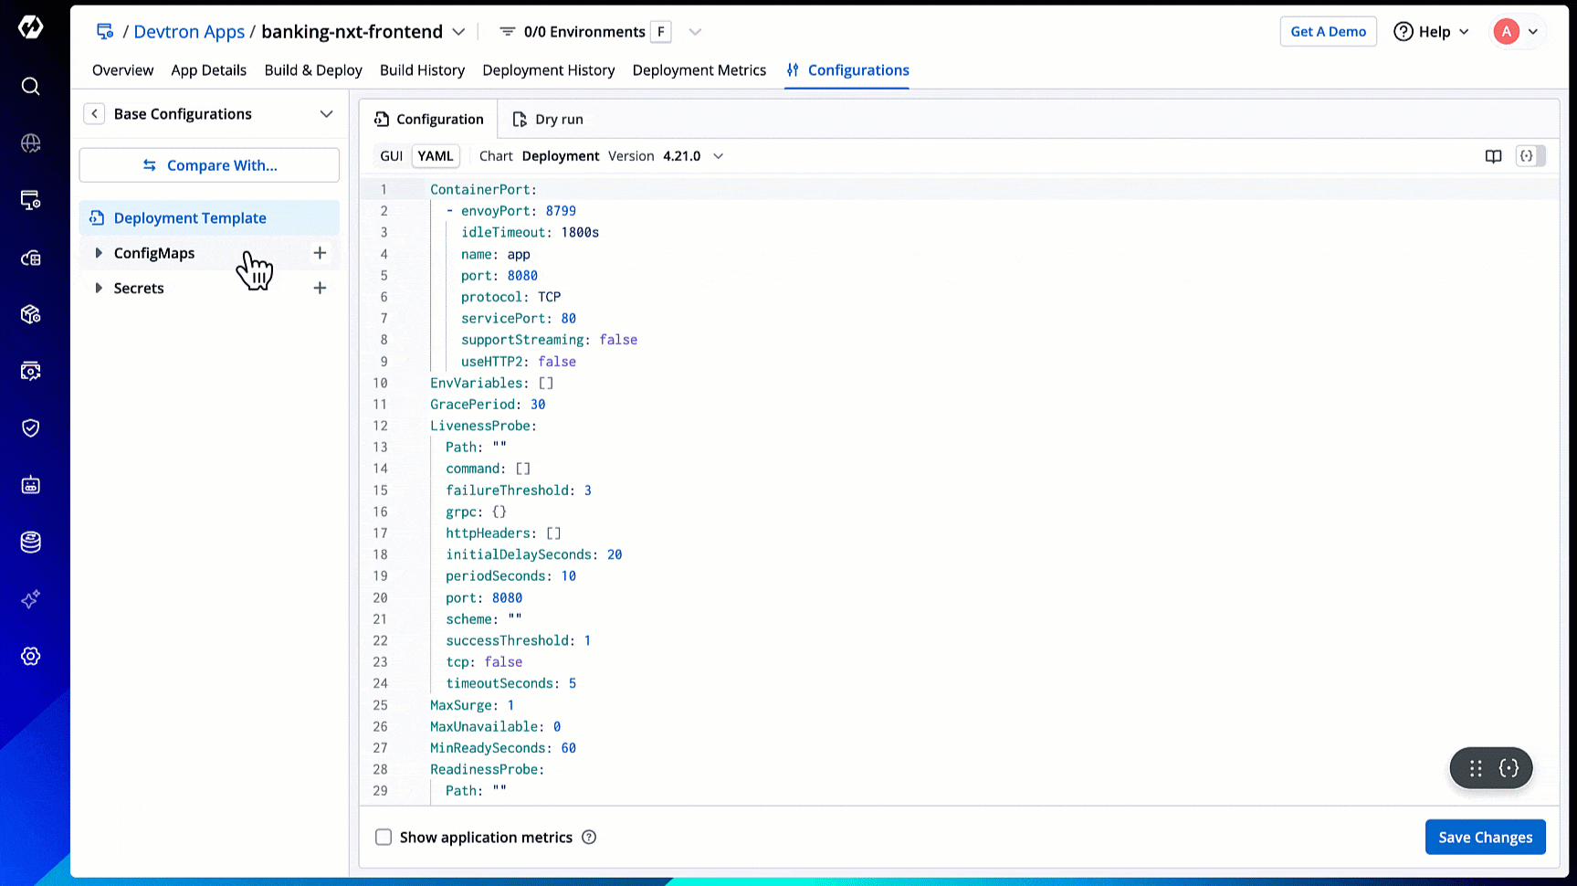Click the drag handle on floating widget

[x=1476, y=768]
